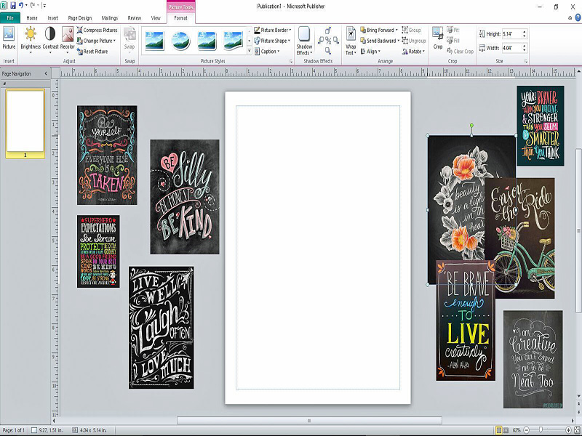Open the Wrap Text options
Image resolution: width=582 pixels, height=436 pixels.
point(351,41)
